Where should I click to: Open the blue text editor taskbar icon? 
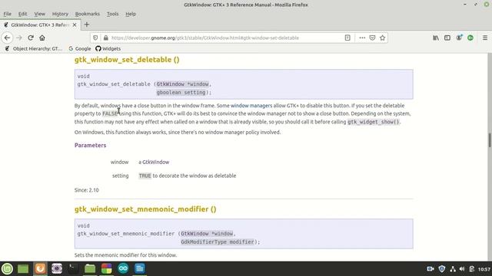coord(140,268)
